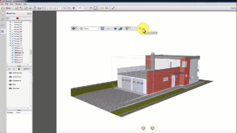Uncheck the 3DGeom~4 checkbox
Screen dimensions: 237x133
13,55
